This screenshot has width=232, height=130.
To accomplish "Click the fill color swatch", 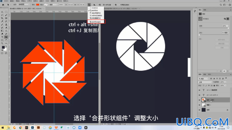I will (x=38, y=5).
